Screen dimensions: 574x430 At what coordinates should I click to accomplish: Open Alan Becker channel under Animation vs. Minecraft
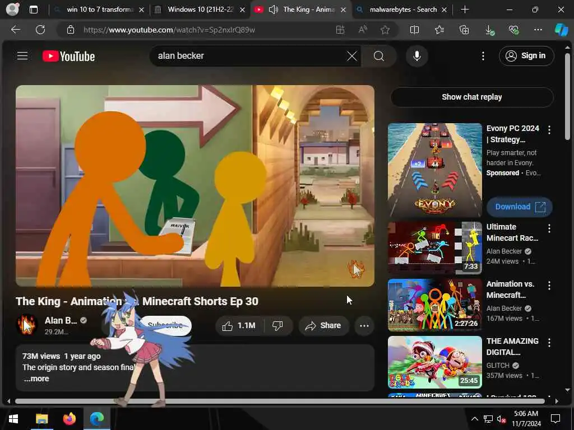point(504,309)
